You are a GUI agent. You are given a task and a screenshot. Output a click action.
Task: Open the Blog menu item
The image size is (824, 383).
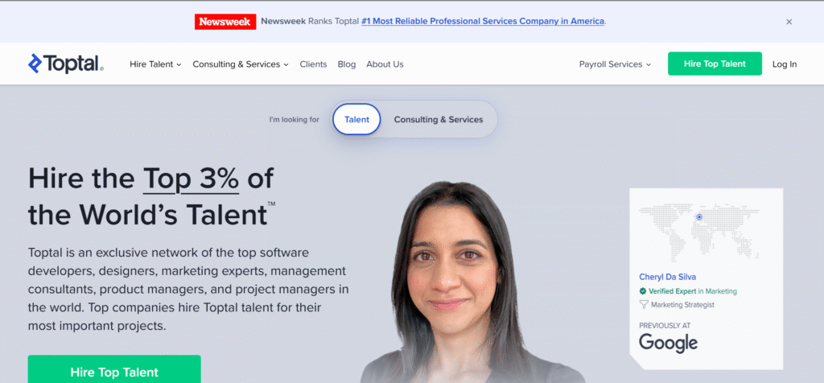pos(347,64)
